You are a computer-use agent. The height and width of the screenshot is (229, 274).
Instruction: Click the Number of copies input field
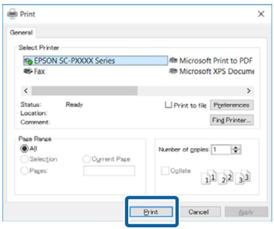(x=221, y=150)
